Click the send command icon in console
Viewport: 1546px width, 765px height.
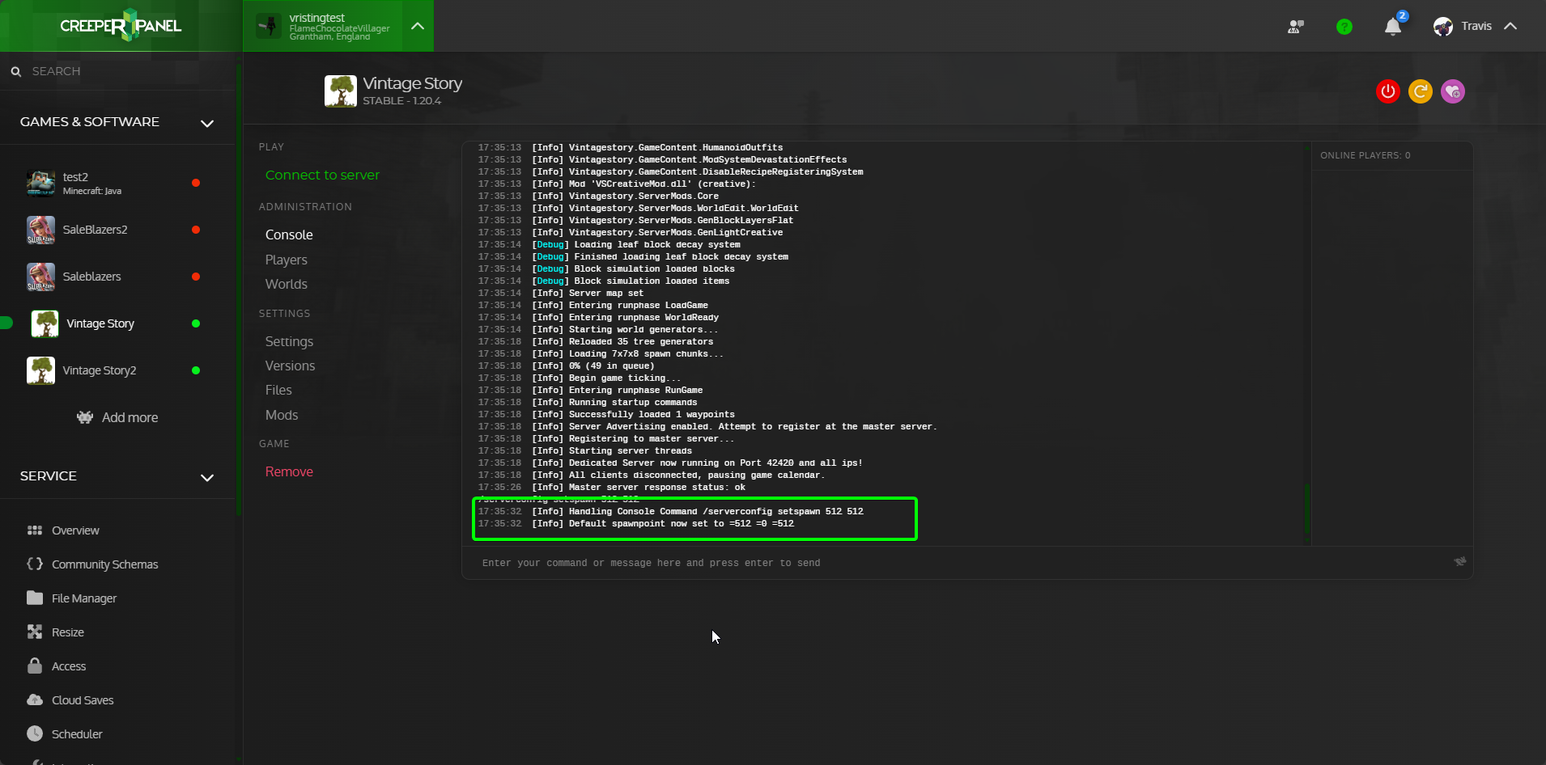pos(1459,561)
